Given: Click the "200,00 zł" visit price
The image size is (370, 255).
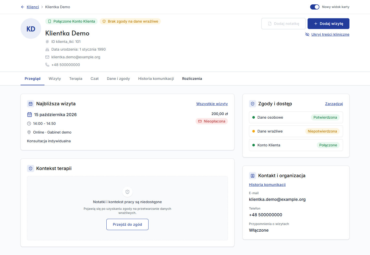Looking at the screenshot, I should tap(220, 114).
